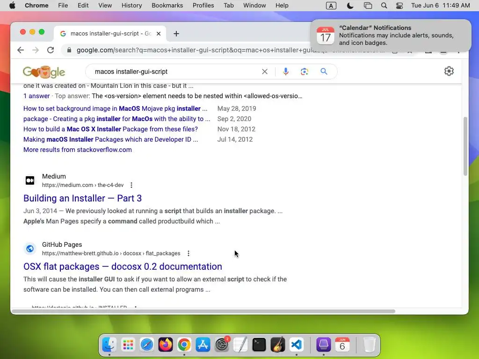479x359 pixels.
Task: Click the vertical page scrollbar thumb
Action: [x=465, y=146]
